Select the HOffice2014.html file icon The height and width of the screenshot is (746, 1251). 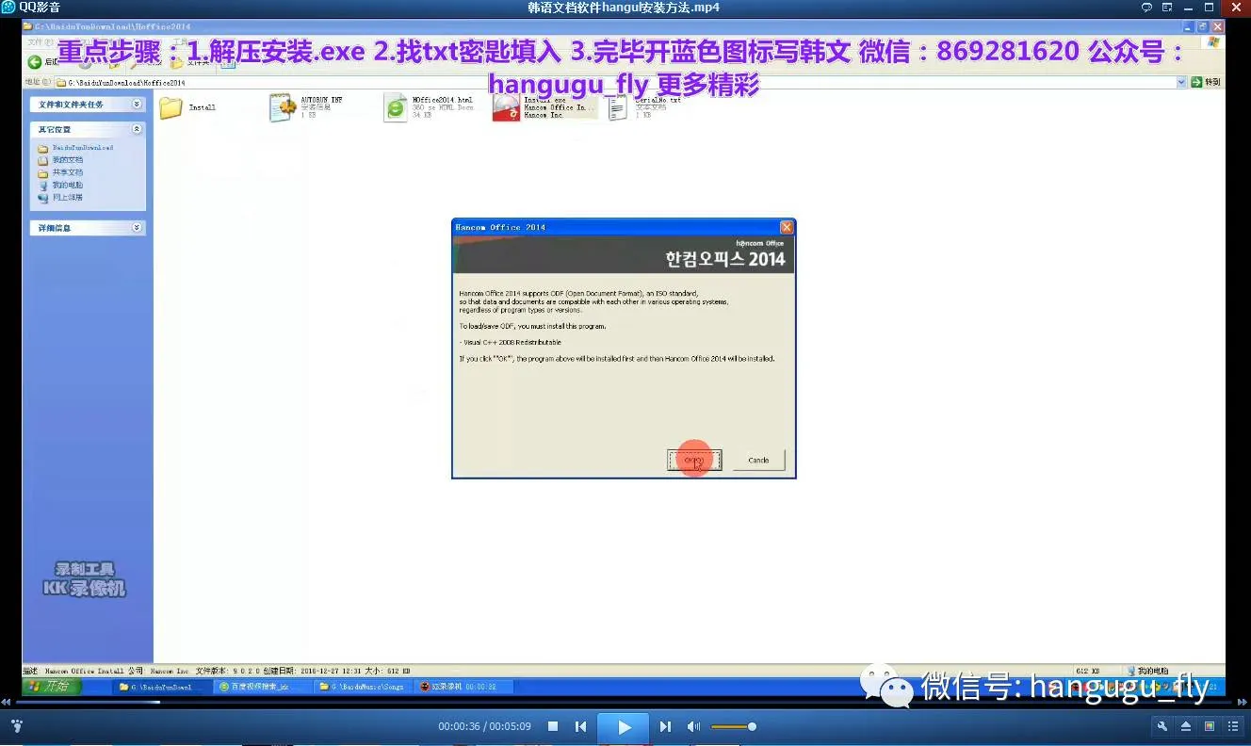click(x=396, y=108)
